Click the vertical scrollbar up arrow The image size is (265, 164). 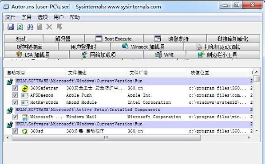click(257, 72)
